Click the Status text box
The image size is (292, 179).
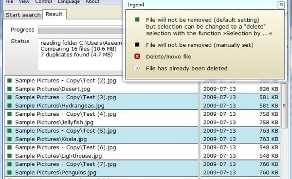tap(80, 54)
